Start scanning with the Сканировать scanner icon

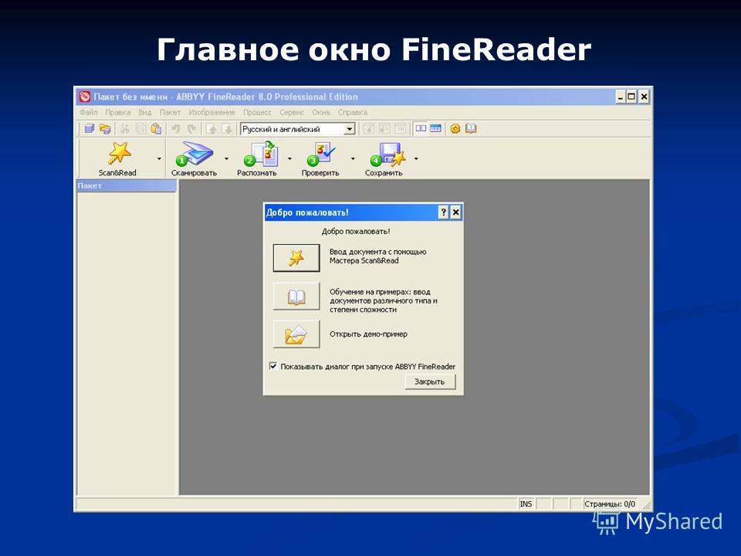pos(195,154)
